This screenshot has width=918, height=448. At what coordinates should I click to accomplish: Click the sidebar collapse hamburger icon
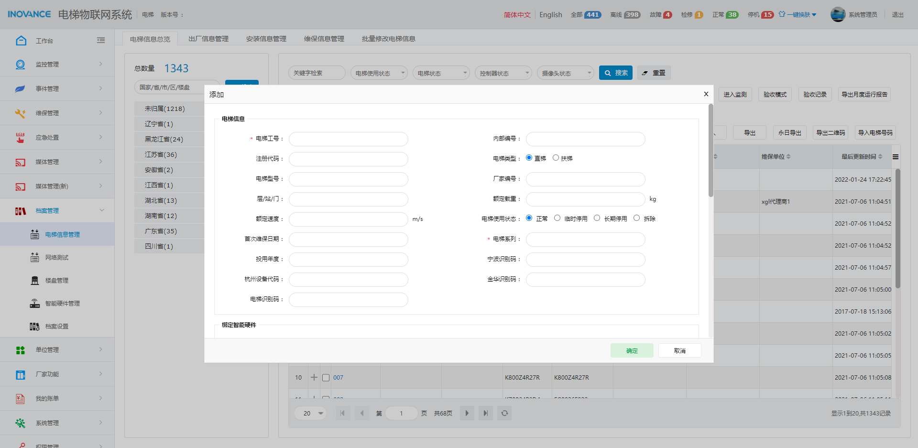(x=101, y=41)
